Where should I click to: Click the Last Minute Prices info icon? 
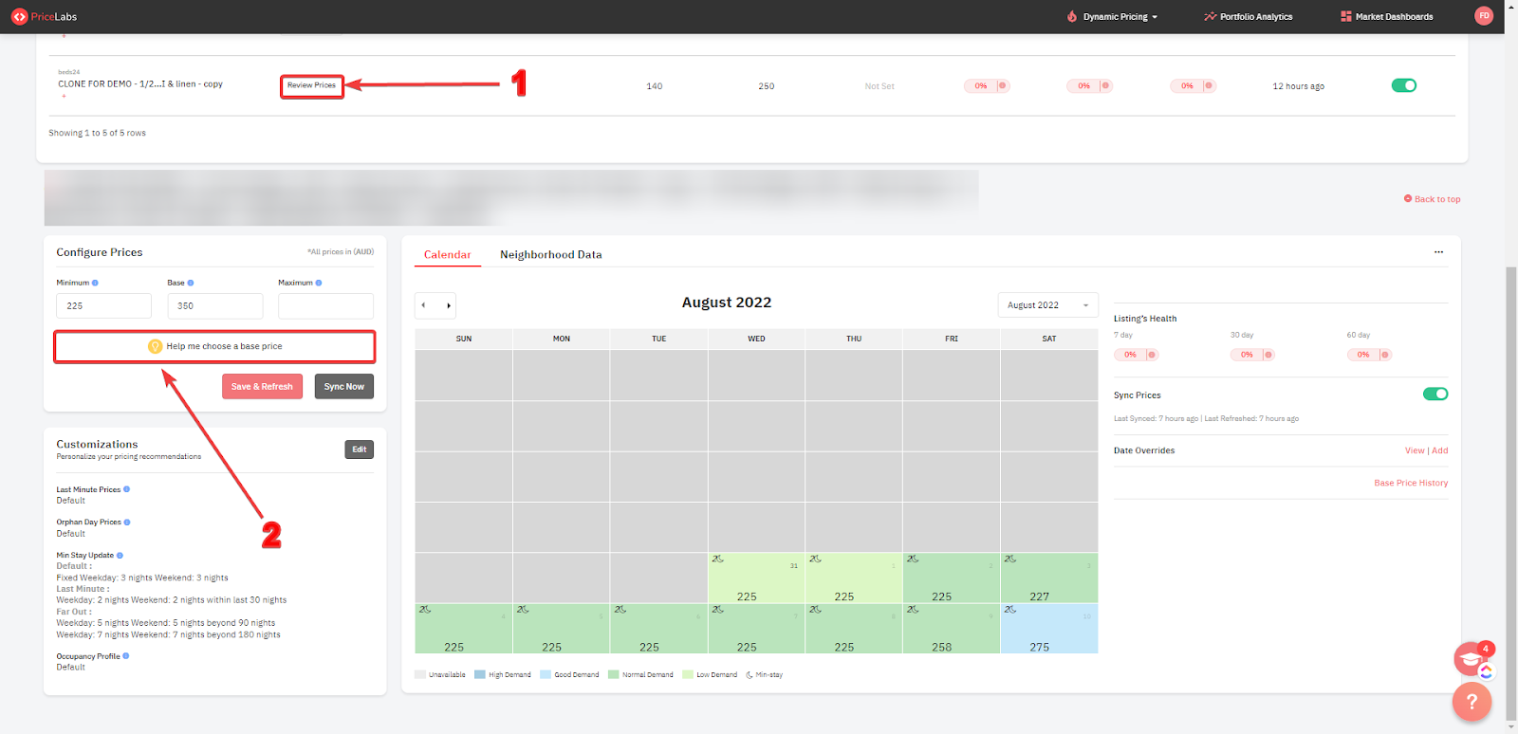tap(127, 489)
